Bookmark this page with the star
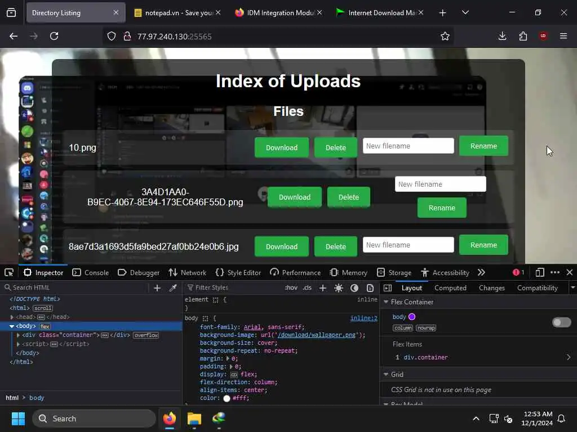This screenshot has width=577, height=432. click(x=445, y=36)
